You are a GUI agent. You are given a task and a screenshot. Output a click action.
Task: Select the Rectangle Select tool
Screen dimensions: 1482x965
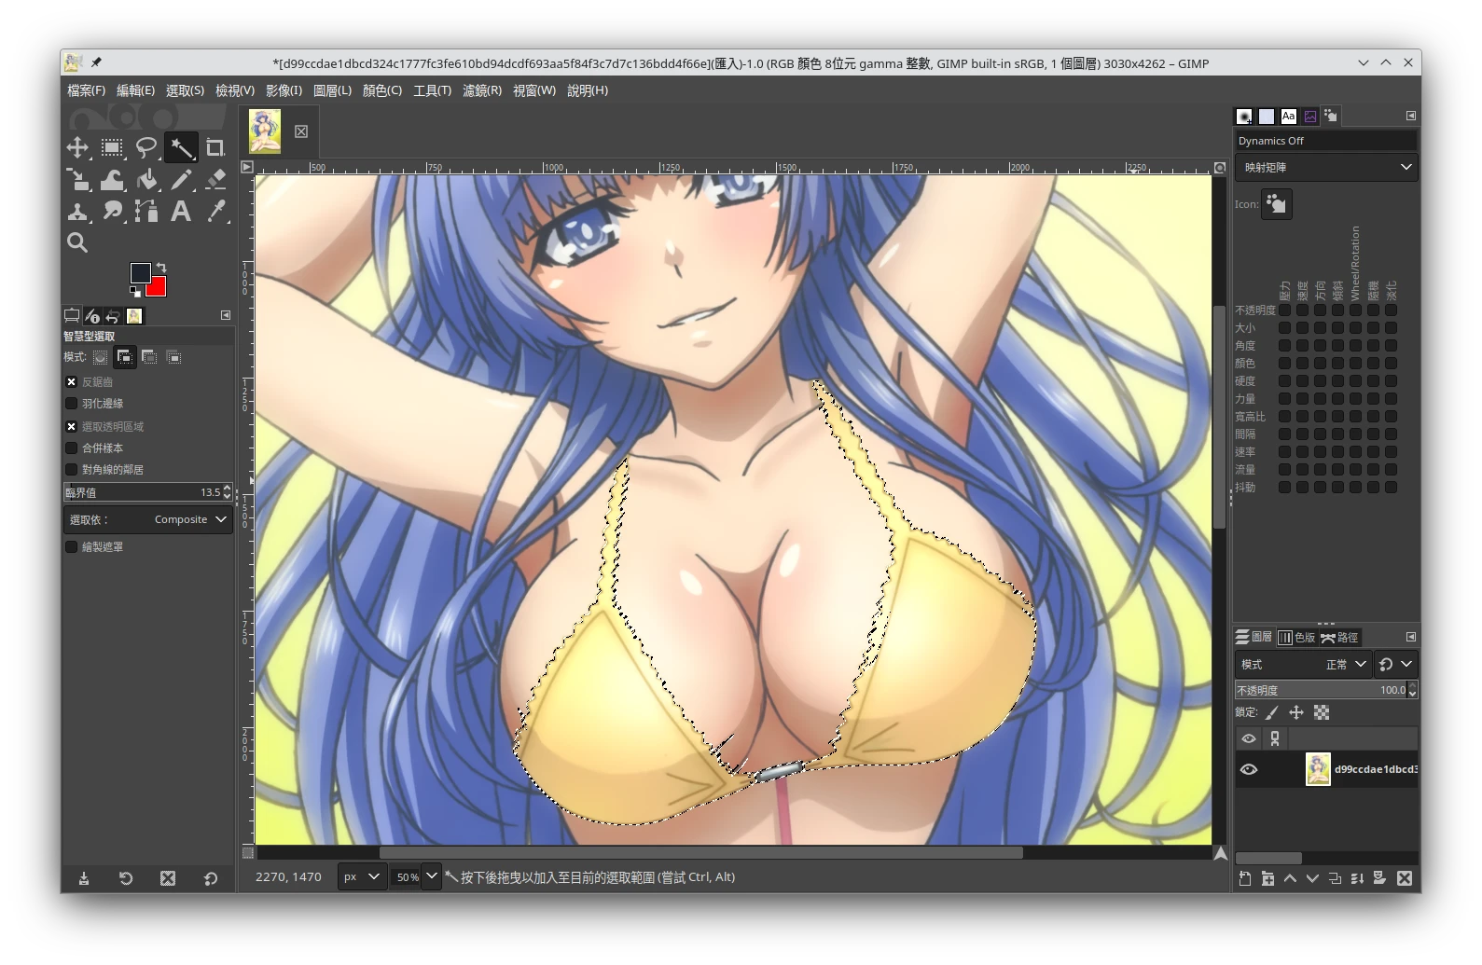(x=112, y=147)
